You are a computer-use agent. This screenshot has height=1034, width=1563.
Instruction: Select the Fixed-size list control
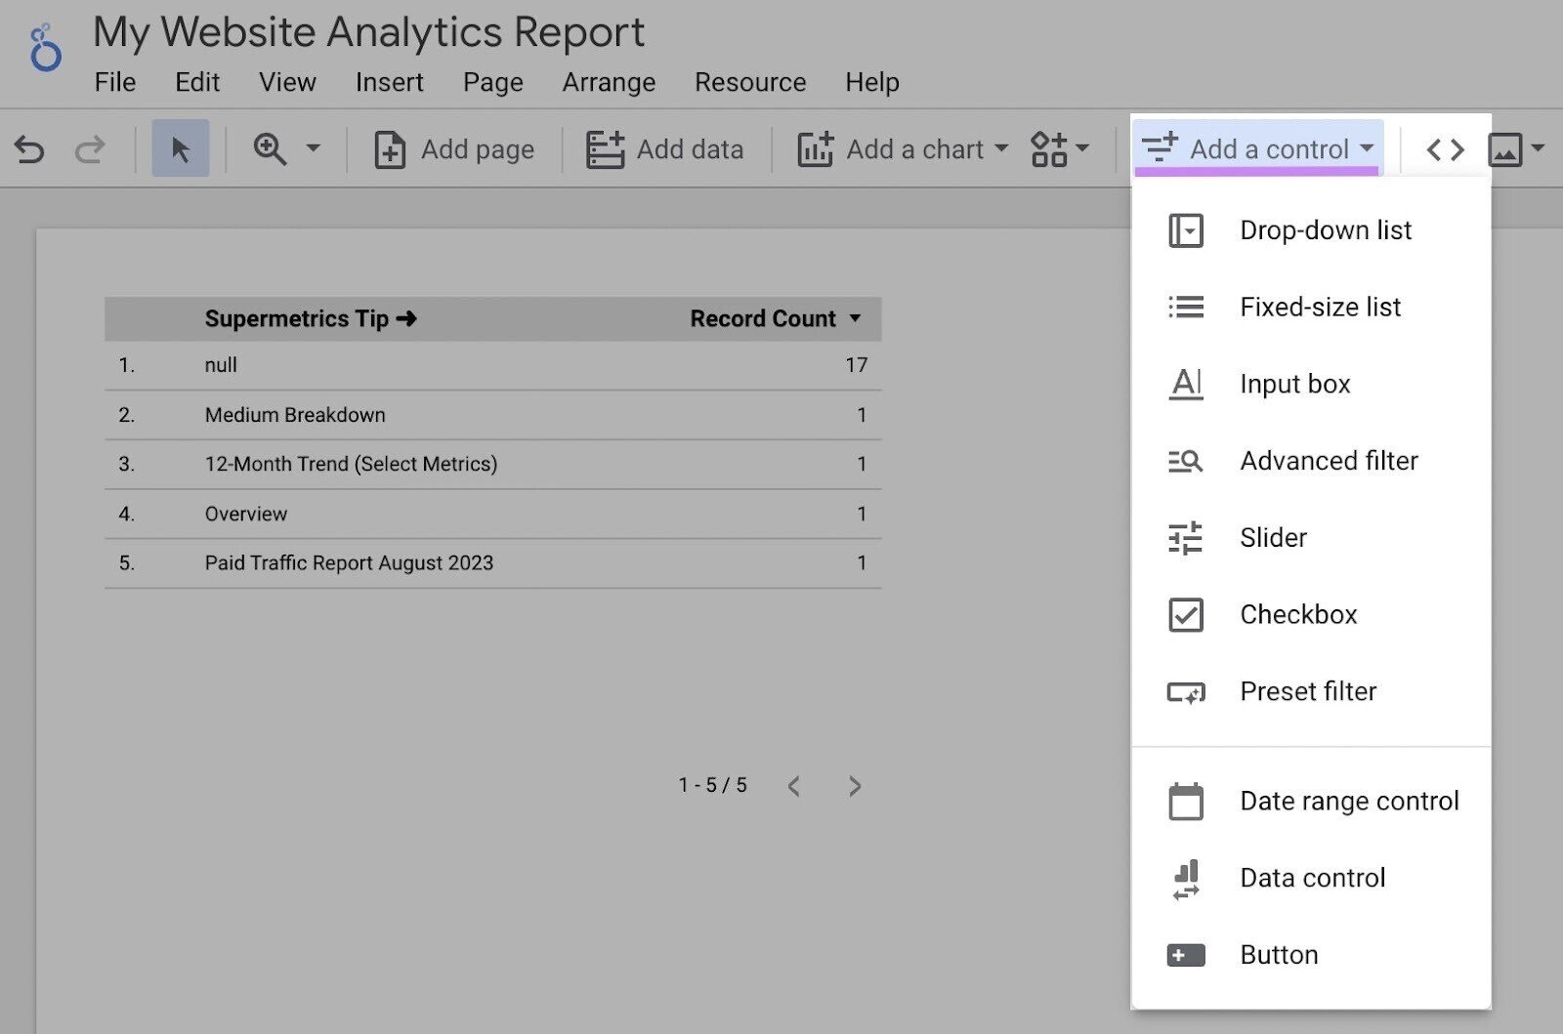(1319, 307)
